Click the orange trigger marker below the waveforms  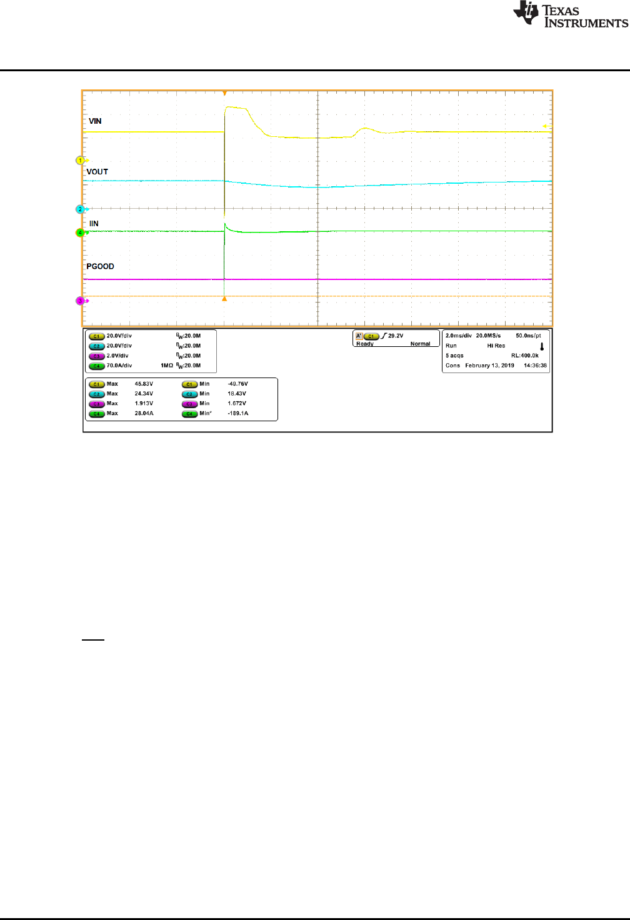[x=224, y=299]
